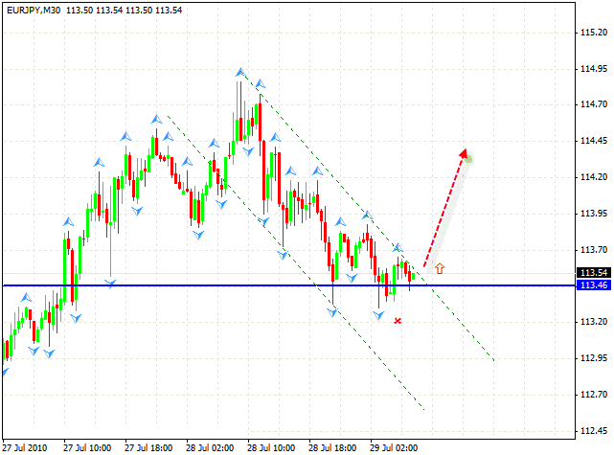Click the EURJPY,M30 chart title
The image size is (614, 455).
click(x=34, y=11)
